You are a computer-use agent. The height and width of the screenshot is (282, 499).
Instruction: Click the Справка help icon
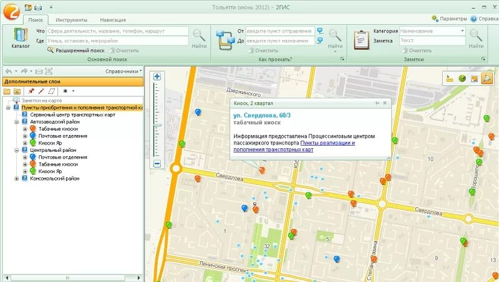tap(473, 19)
